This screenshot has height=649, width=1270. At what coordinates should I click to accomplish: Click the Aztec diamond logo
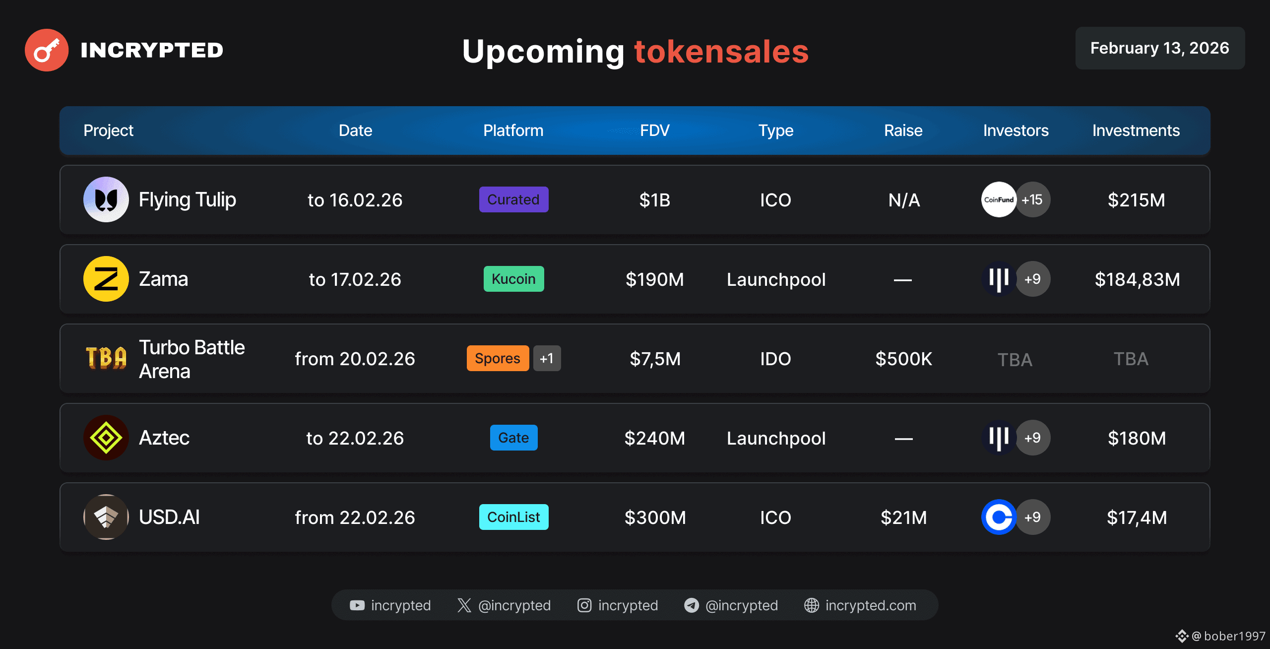(106, 438)
